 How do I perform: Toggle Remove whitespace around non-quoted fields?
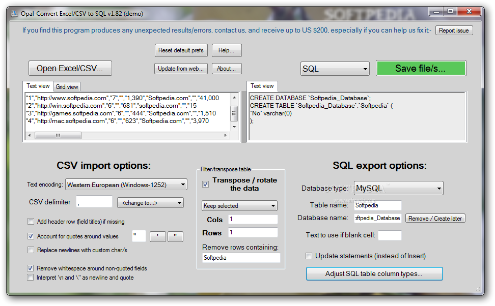click(31, 268)
